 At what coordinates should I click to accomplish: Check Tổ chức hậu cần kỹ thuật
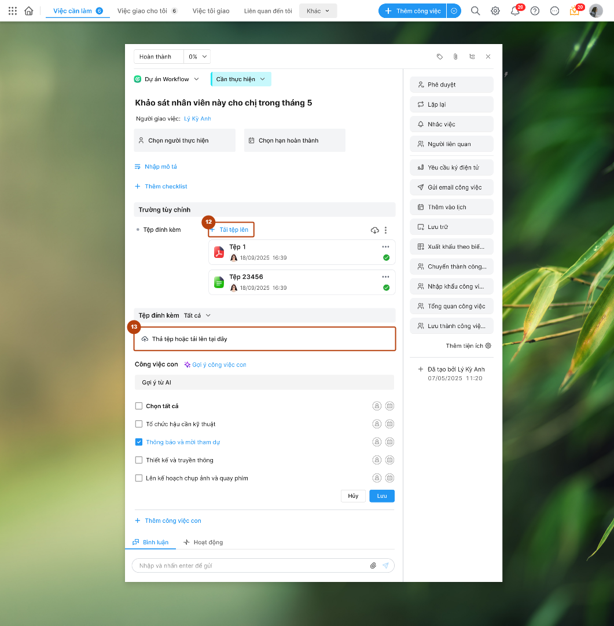point(139,424)
